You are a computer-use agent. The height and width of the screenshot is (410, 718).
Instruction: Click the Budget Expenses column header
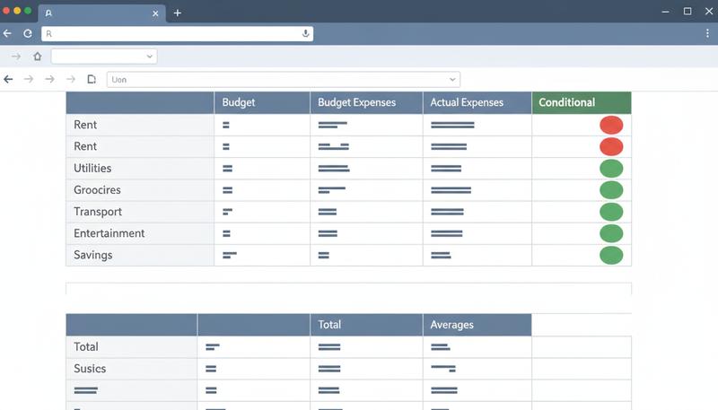coord(366,102)
